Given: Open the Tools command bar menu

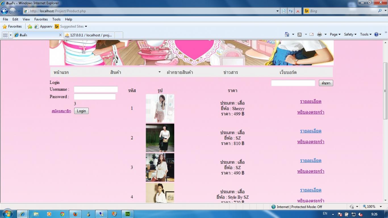Looking at the screenshot, I should [366, 34].
